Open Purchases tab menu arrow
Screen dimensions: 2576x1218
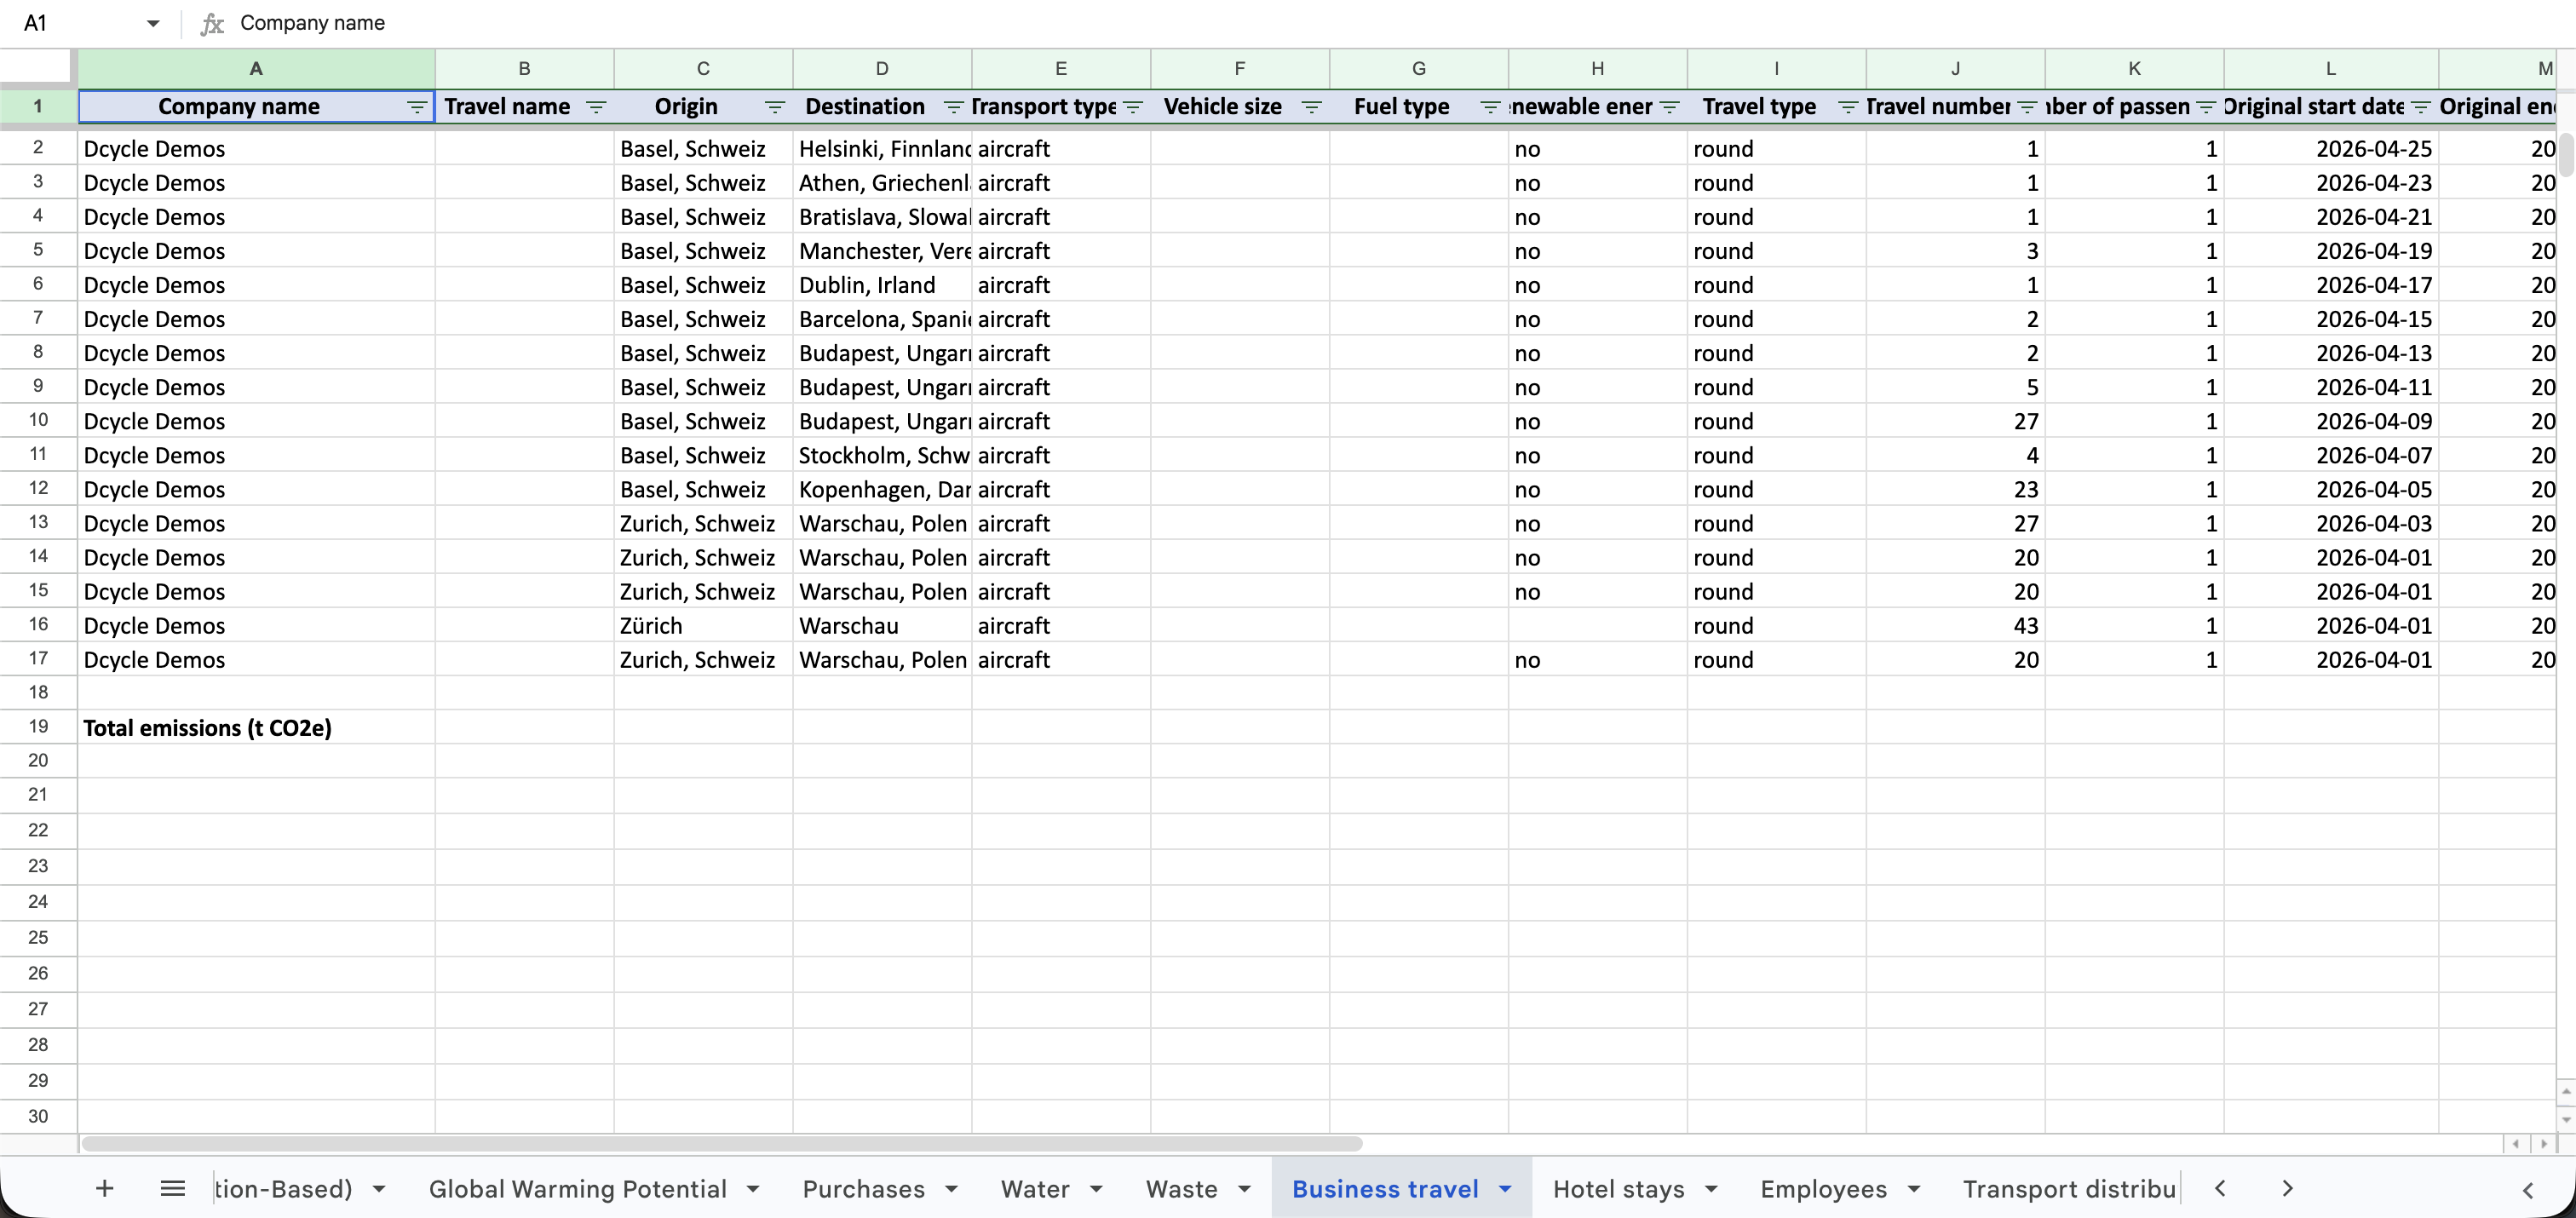point(952,1189)
